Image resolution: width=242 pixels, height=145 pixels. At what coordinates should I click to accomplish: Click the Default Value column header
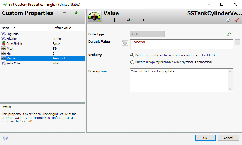click(62, 28)
